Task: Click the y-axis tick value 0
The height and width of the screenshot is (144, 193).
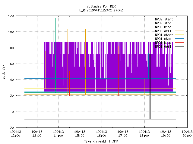Action: (x=13, y=112)
